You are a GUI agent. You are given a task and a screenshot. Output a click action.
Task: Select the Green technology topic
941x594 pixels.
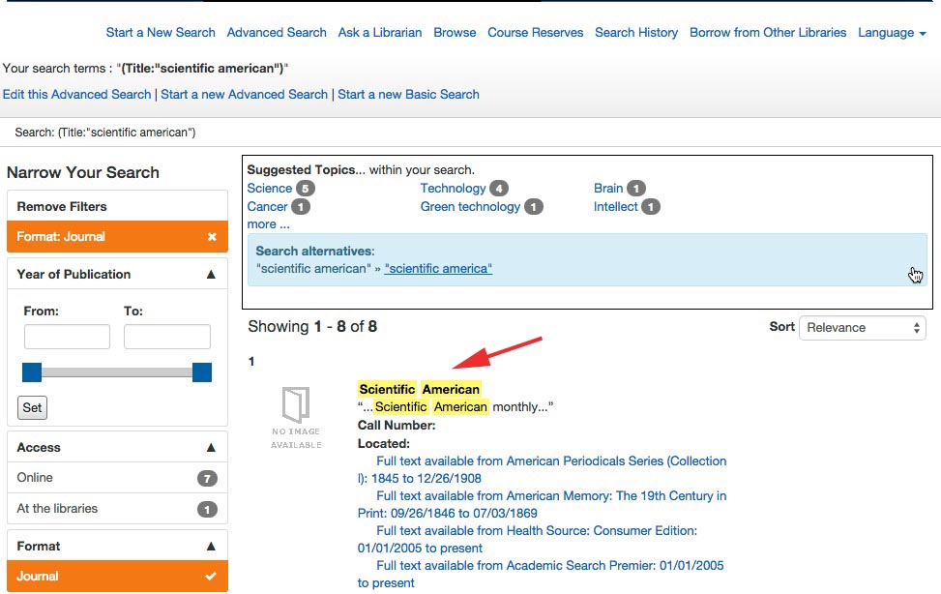(x=470, y=207)
